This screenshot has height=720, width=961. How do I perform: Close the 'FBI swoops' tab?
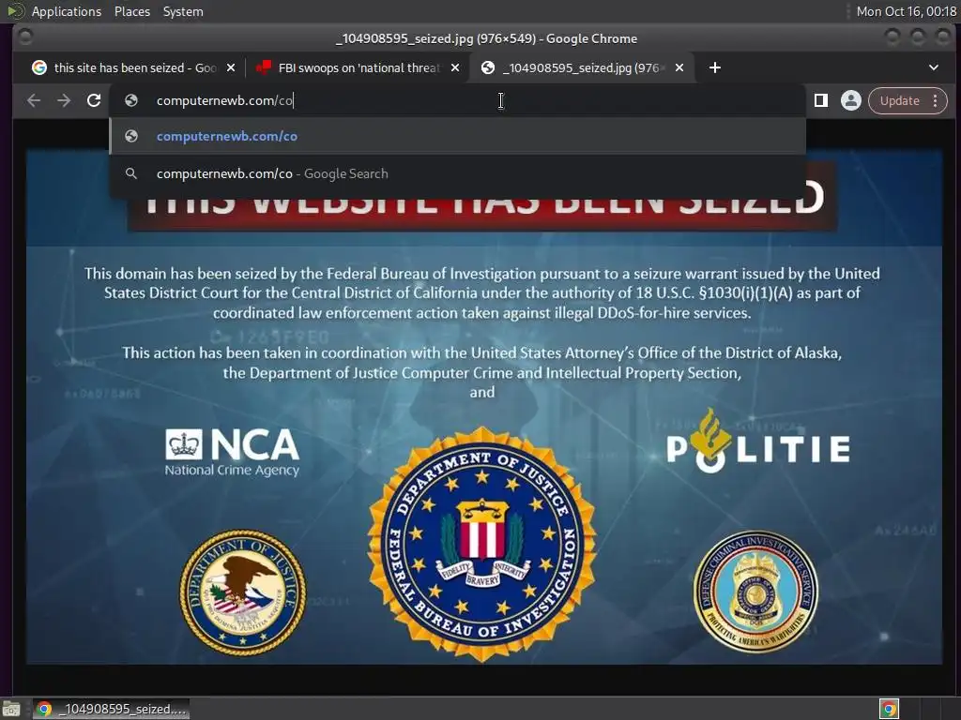pyautogui.click(x=455, y=67)
